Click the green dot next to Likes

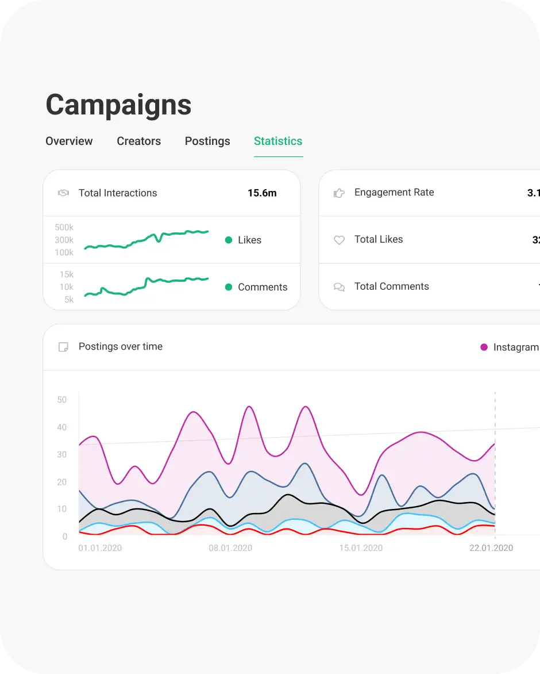[228, 240]
